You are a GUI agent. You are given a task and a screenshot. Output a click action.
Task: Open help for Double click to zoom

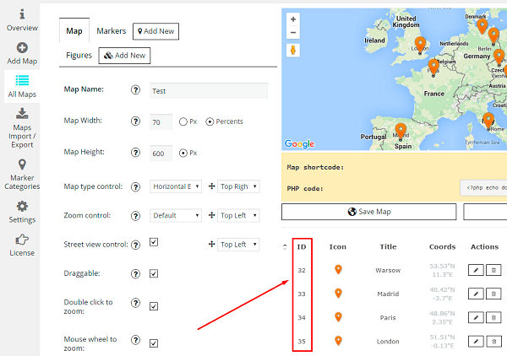click(135, 303)
